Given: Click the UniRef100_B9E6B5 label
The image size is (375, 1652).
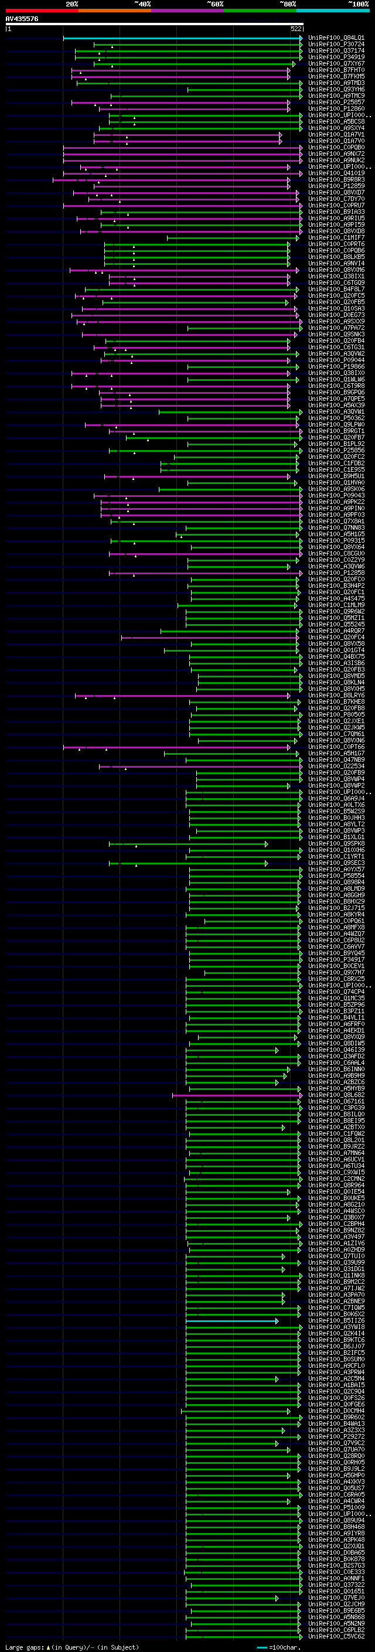Looking at the screenshot, I should pyautogui.click(x=336, y=1610).
